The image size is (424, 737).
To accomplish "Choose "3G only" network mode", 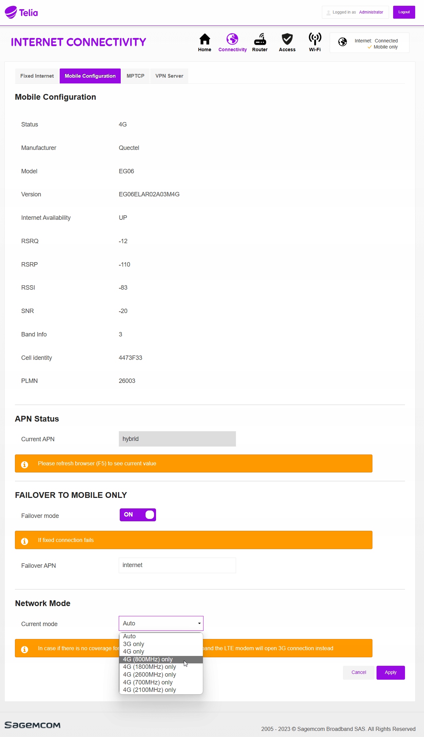I will 134,644.
